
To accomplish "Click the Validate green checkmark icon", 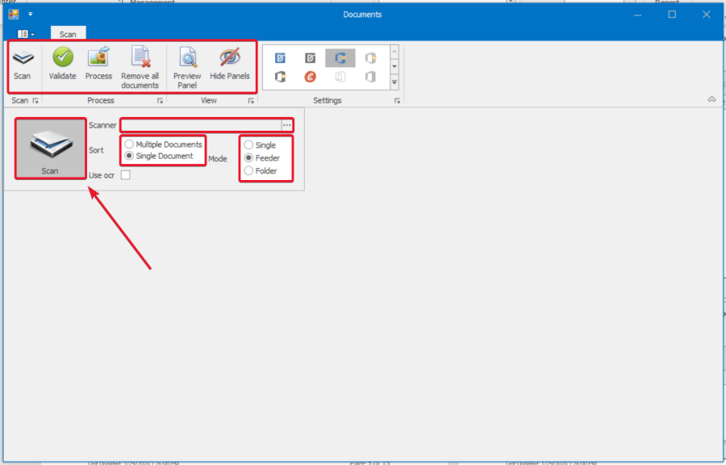I will (x=62, y=58).
